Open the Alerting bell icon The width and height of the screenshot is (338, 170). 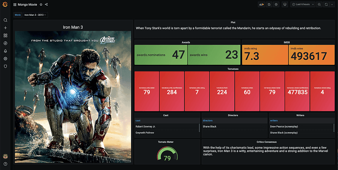(5, 51)
